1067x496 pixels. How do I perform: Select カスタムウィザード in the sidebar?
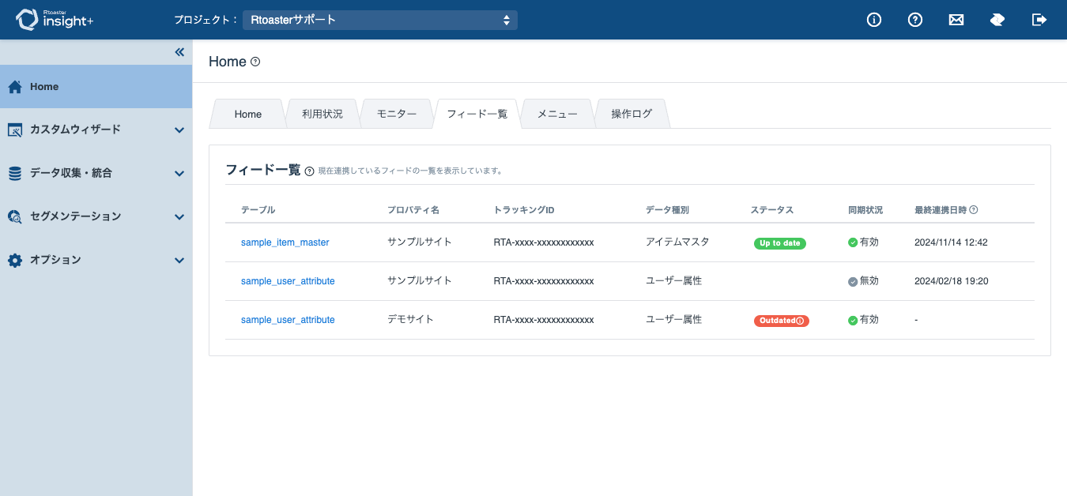coord(96,130)
